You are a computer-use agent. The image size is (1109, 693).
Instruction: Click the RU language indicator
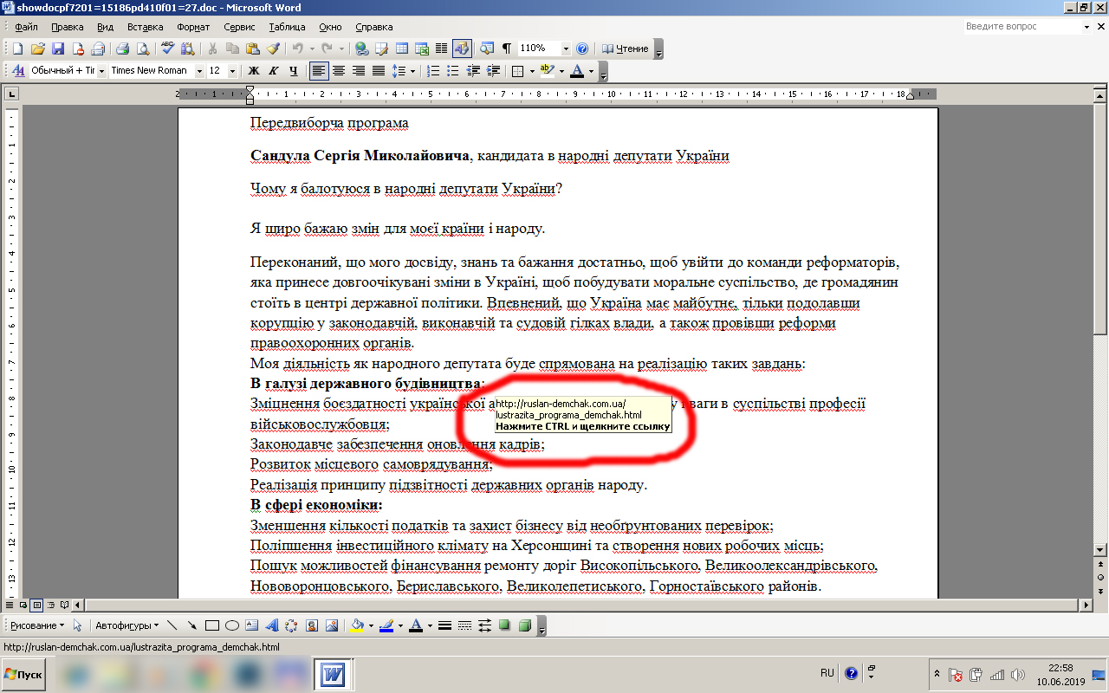(x=827, y=672)
